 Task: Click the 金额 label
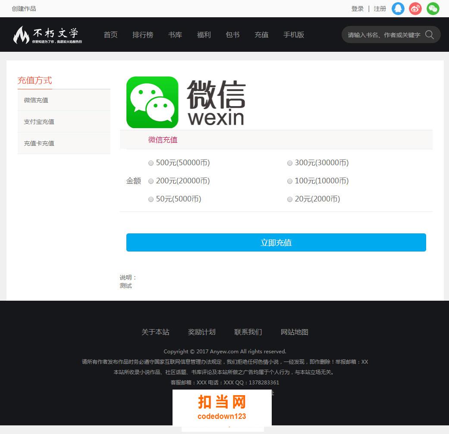pyautogui.click(x=134, y=181)
